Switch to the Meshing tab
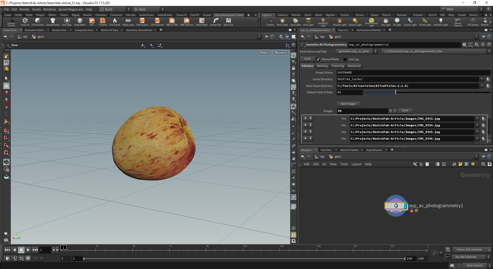The height and width of the screenshot is (269, 493). [322, 66]
